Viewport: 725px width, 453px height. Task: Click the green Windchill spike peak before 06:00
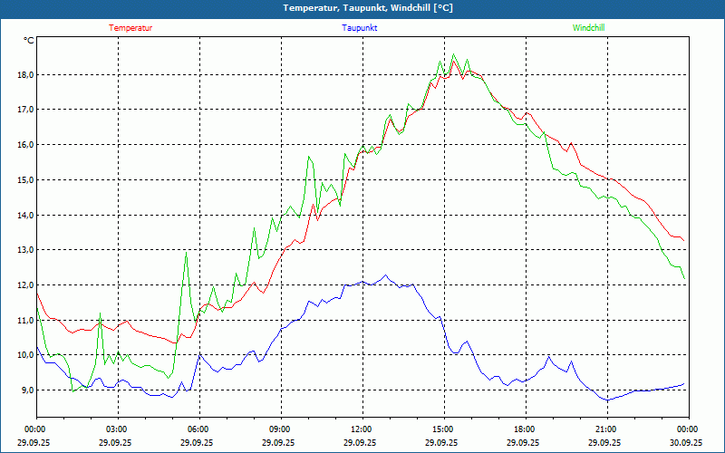187,253
